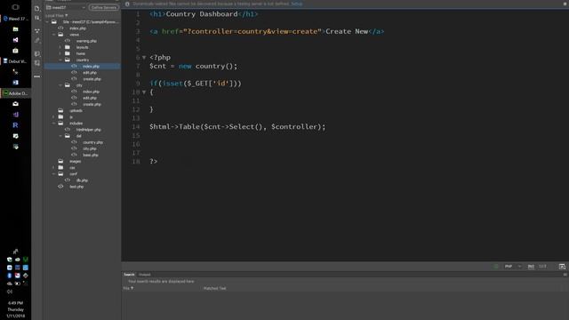Viewport: 569px width, 320px height.
Task: Collapse code block at line 10
Action: (144, 92)
